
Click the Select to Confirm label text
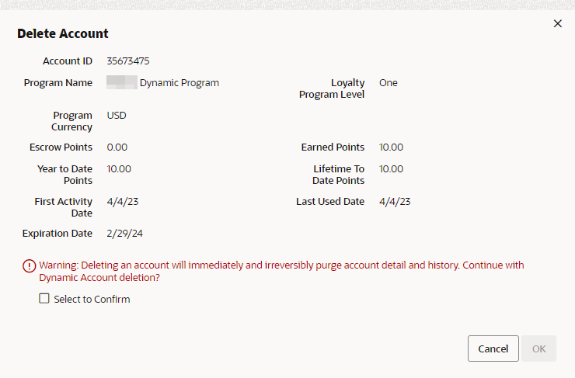pos(92,300)
